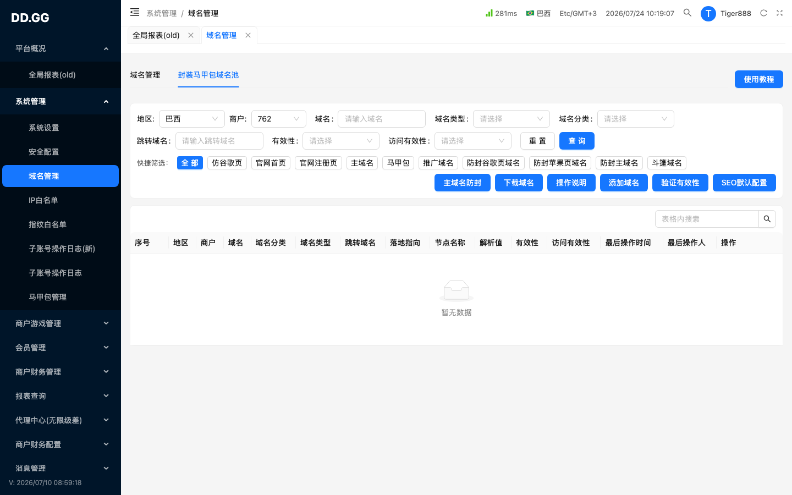Expand the 代理中心(无限级差) section
792x495 pixels.
(x=61, y=420)
